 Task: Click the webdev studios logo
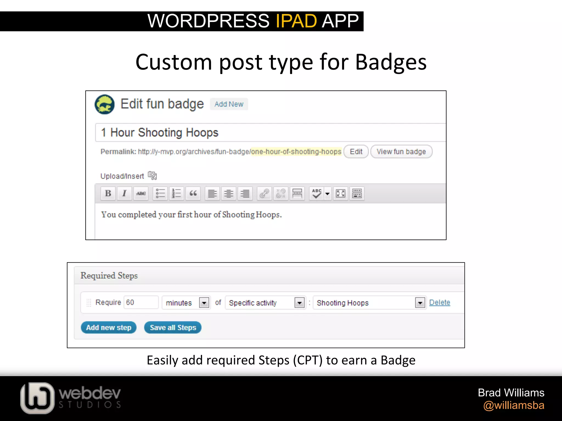[71, 398]
